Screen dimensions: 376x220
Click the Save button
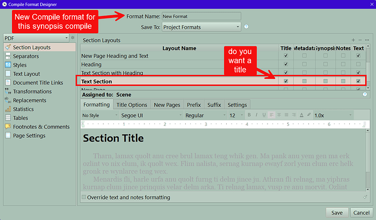(337, 212)
